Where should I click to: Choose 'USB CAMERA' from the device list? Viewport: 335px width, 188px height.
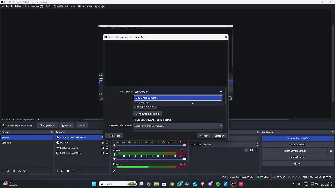[178, 103]
